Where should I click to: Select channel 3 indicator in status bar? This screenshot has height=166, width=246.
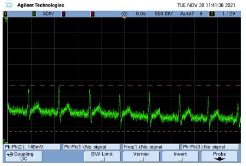[63, 14]
